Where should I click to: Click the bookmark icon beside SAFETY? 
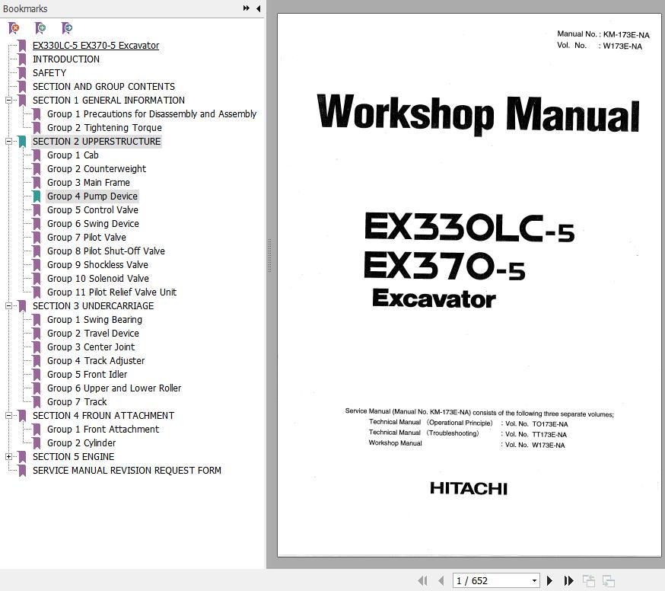pyautogui.click(x=23, y=72)
